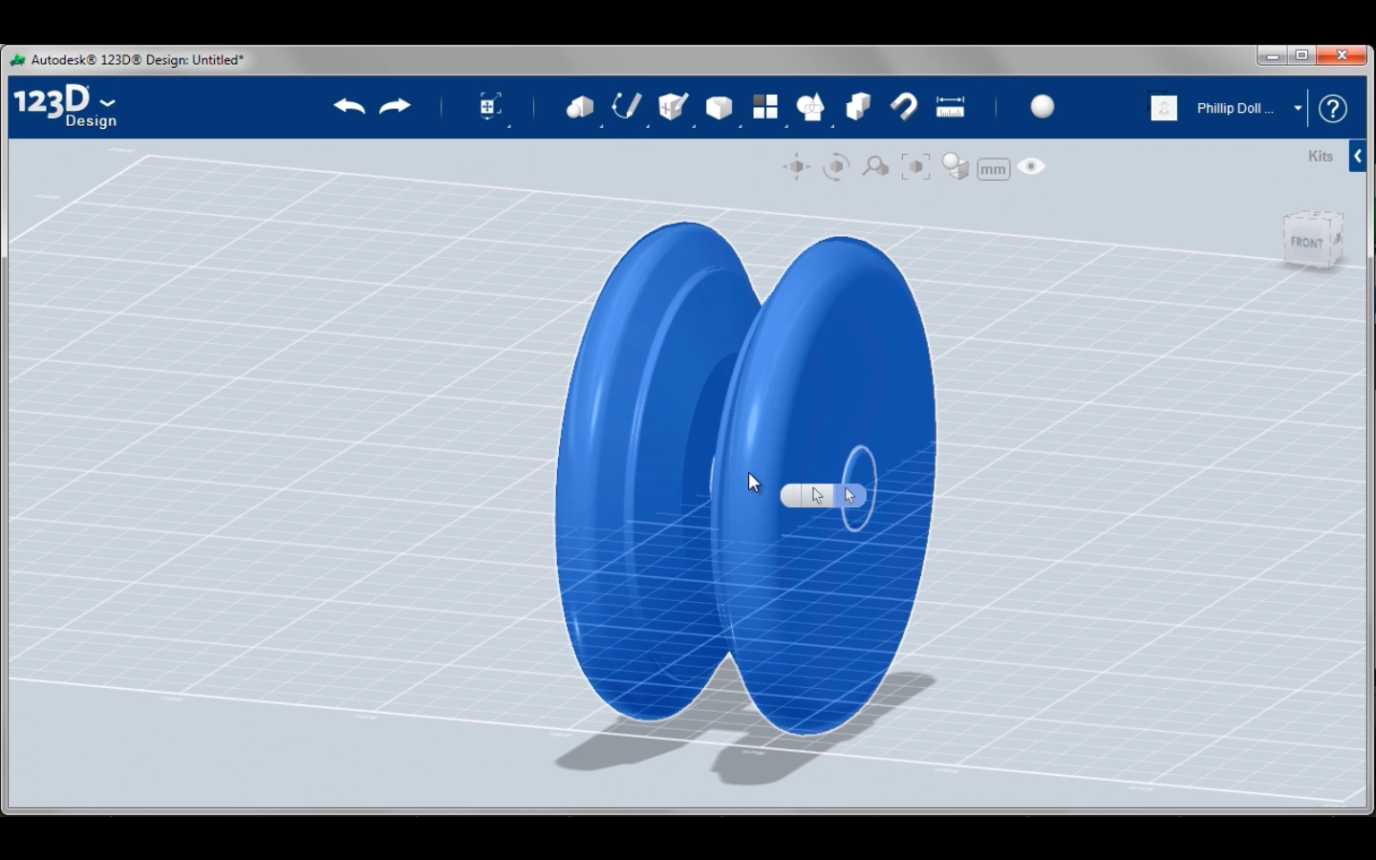
Task: Open the Phillip Doll account dropdown
Action: tap(1297, 108)
